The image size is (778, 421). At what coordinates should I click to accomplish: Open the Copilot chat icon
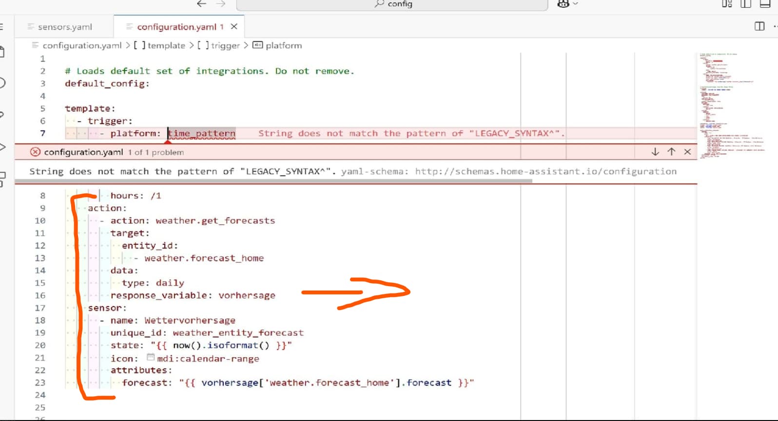pos(563,4)
